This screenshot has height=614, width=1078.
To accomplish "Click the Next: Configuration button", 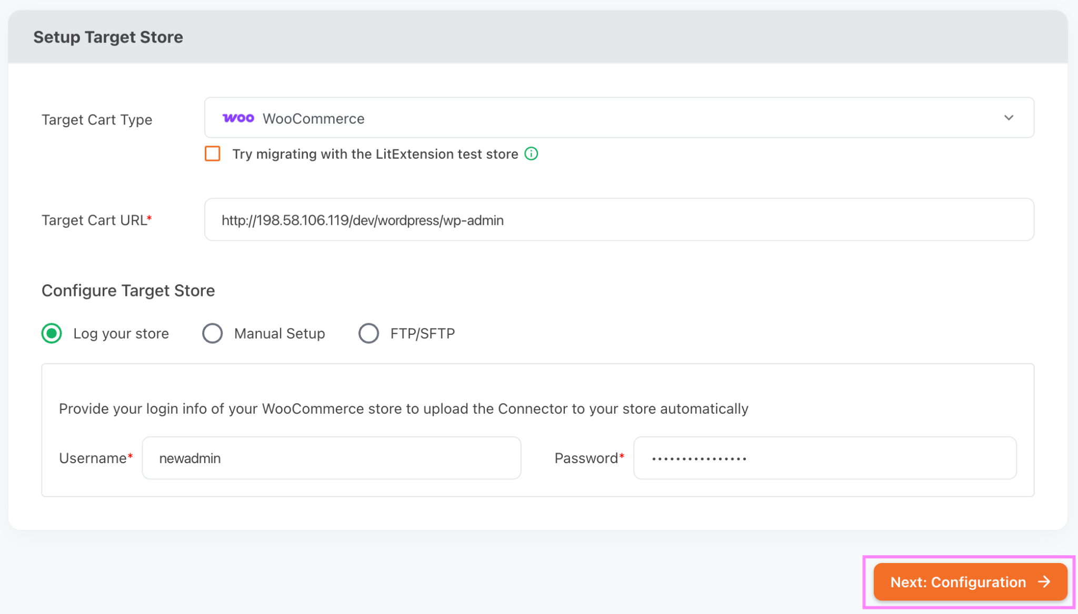I will [x=970, y=582].
